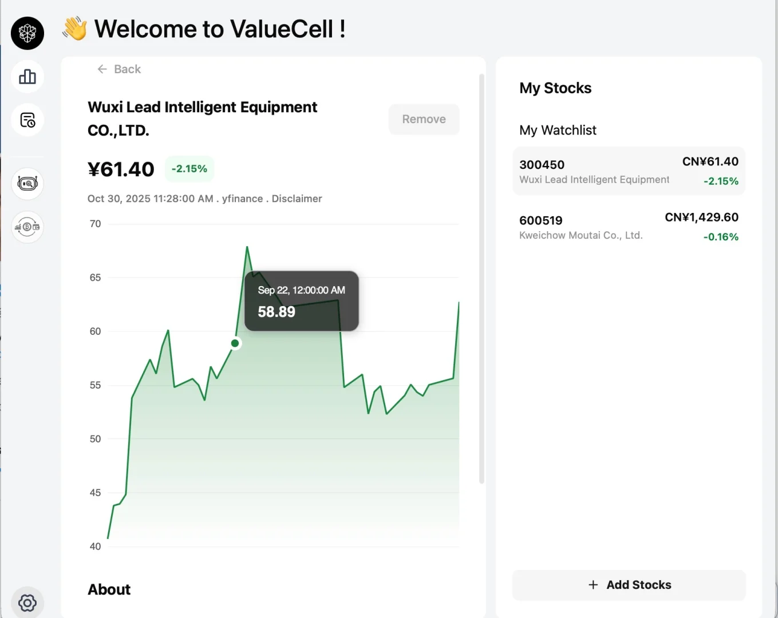This screenshot has width=778, height=618.
Task: Click the plus icon beside Add Stocks
Action: [x=593, y=585]
